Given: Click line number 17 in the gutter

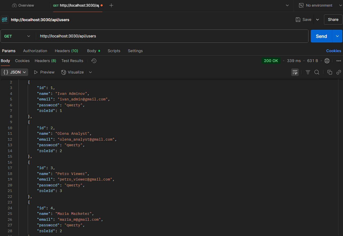Looking at the screenshot, I should pyautogui.click(x=10, y=168).
